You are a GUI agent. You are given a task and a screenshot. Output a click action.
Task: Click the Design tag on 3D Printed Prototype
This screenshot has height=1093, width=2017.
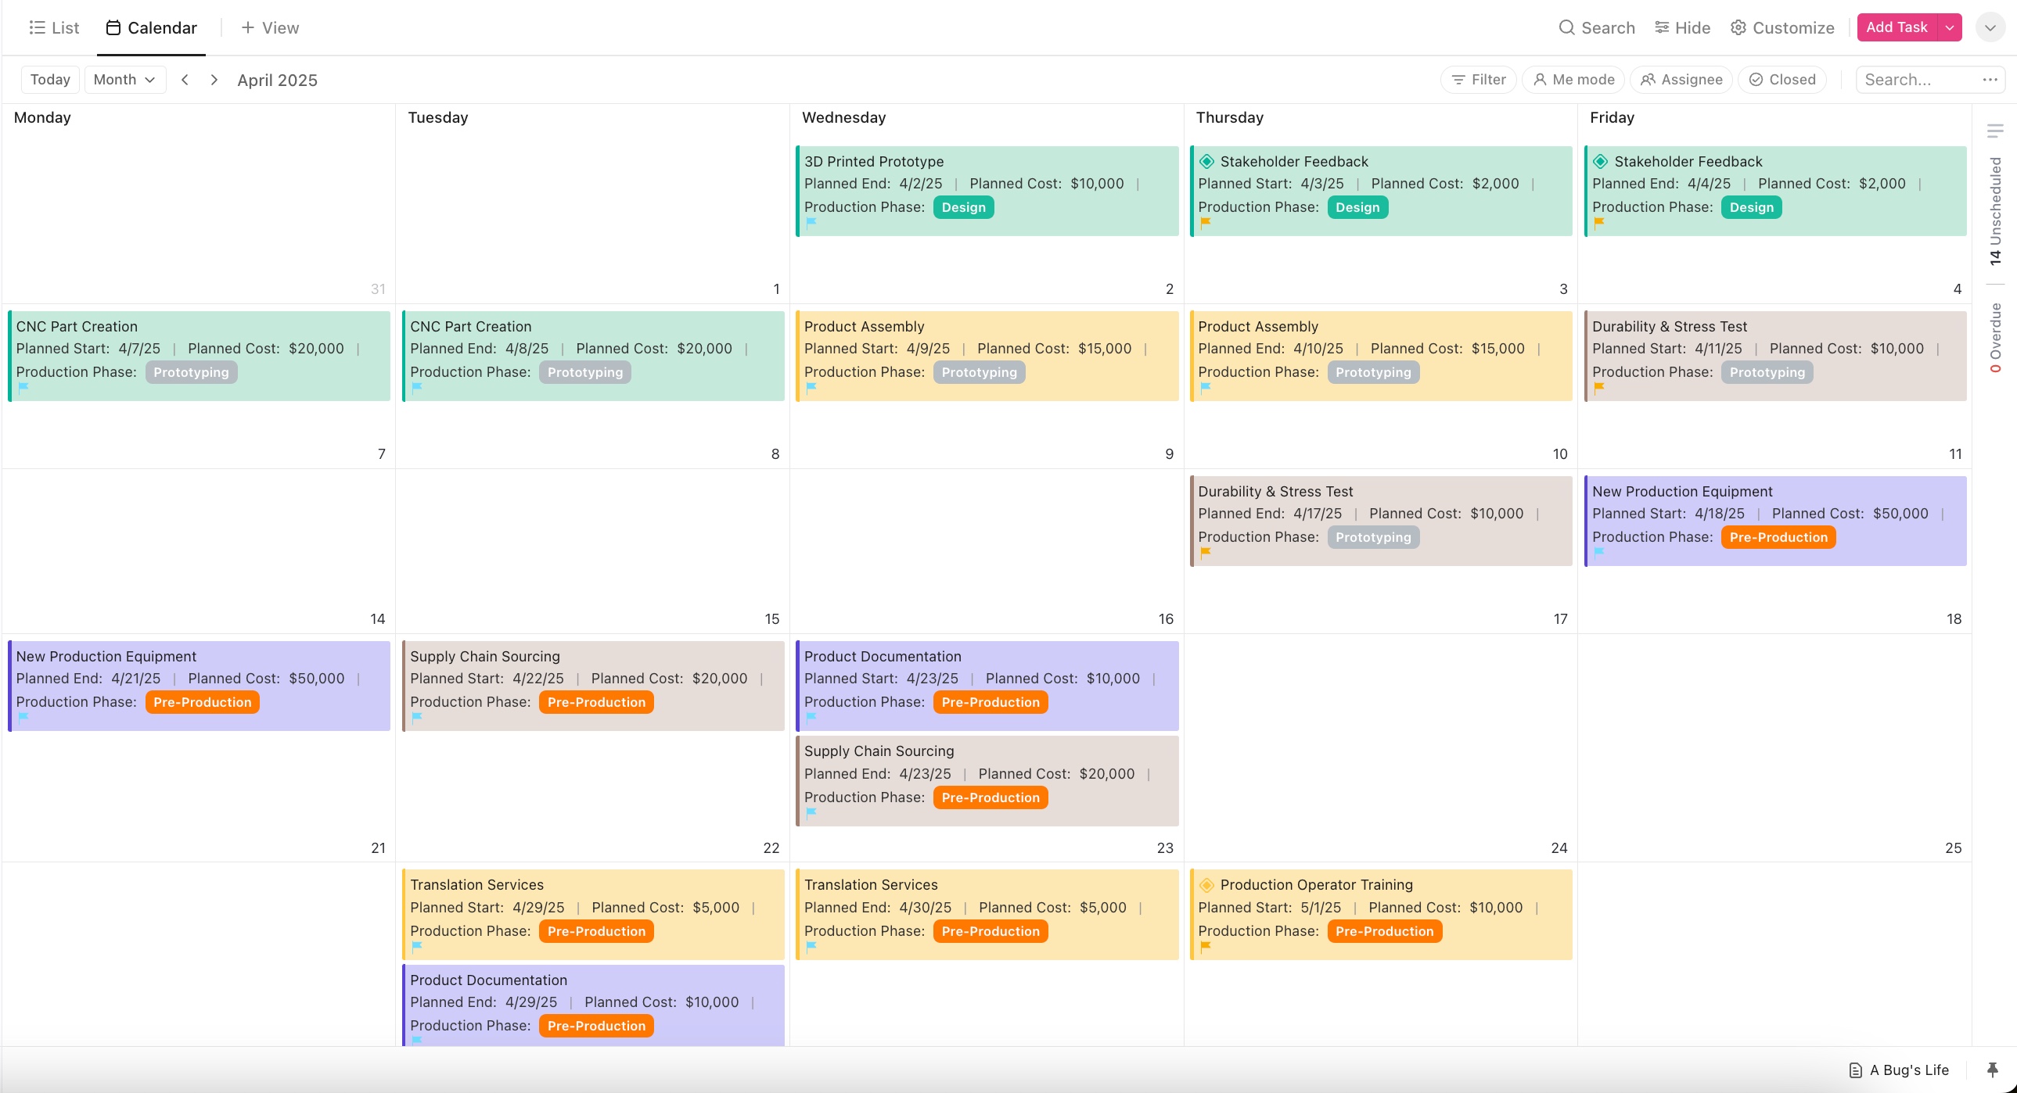963,207
